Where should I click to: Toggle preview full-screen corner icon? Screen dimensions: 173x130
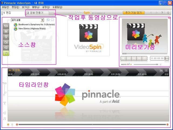169,18
